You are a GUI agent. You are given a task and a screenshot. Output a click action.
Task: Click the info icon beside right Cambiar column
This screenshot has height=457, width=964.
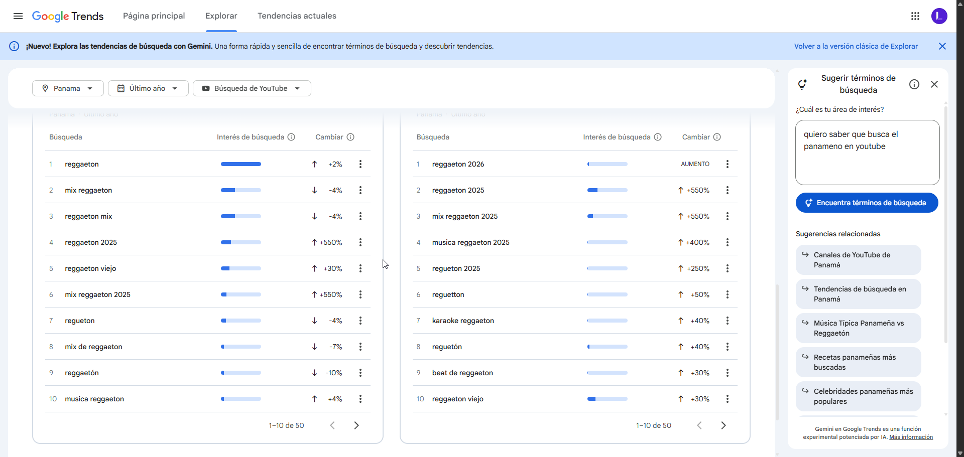pos(717,137)
